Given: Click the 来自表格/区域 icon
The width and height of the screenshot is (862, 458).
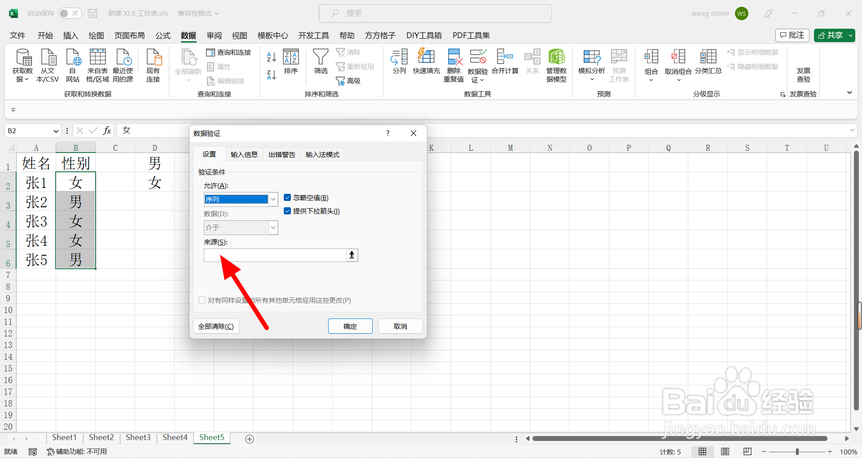Looking at the screenshot, I should point(97,65).
